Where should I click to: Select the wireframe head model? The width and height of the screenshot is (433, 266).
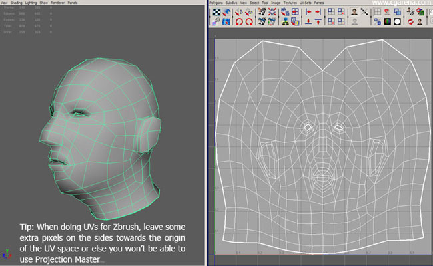pyautogui.click(x=100, y=138)
